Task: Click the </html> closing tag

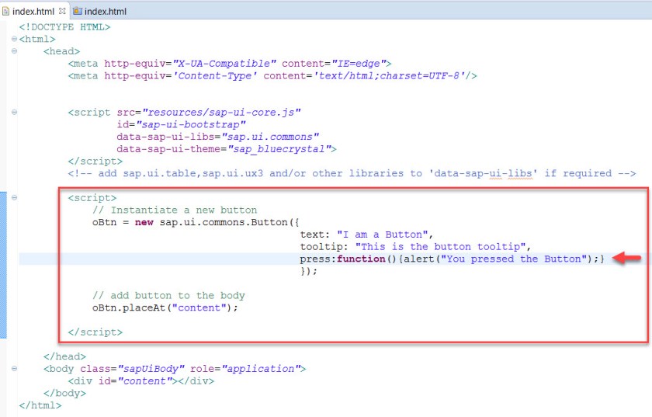Action: [x=40, y=405]
